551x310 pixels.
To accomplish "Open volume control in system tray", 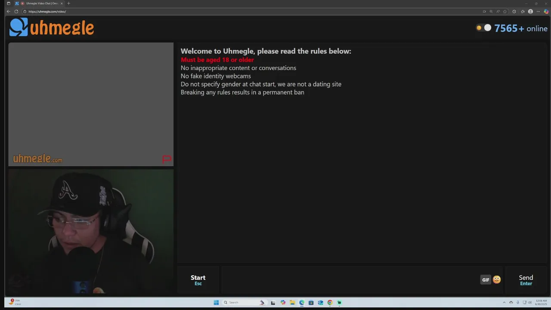I will click(529, 302).
